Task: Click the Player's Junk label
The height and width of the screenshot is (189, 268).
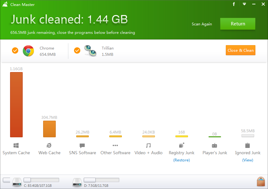Action: pos(215,153)
